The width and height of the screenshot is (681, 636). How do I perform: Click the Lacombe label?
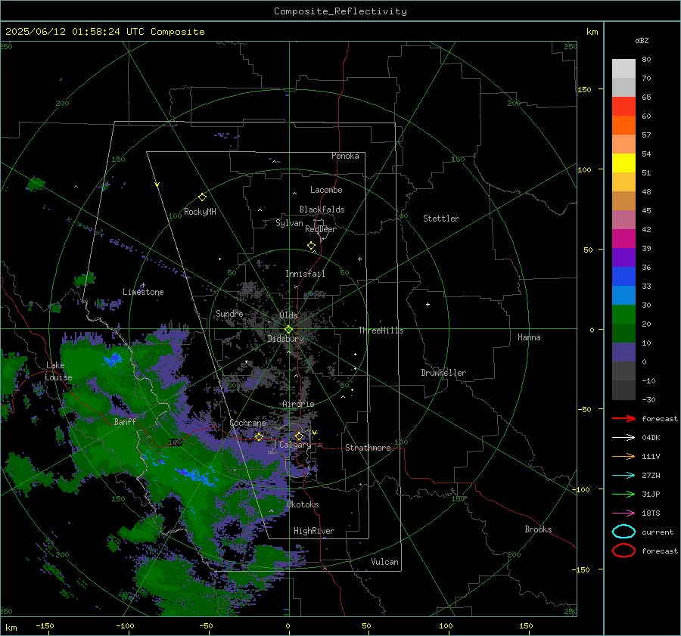(x=326, y=190)
